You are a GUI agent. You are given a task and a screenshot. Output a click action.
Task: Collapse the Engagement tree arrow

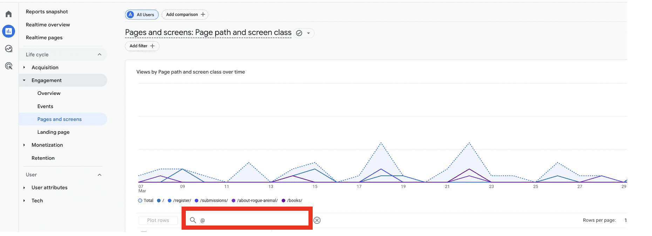(x=24, y=80)
